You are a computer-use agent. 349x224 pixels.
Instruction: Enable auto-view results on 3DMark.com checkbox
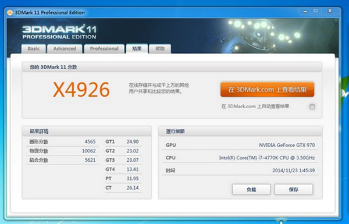click(x=312, y=106)
